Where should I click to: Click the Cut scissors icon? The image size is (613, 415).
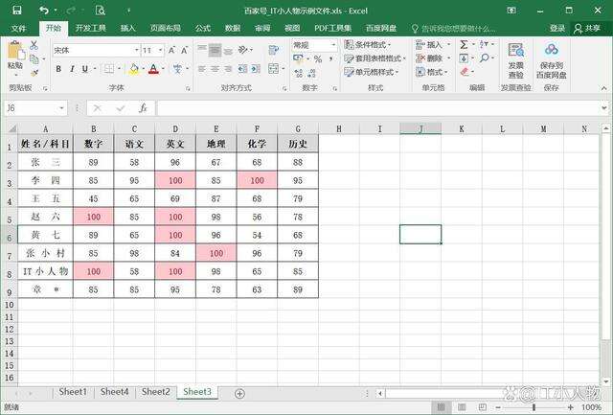[x=34, y=45]
